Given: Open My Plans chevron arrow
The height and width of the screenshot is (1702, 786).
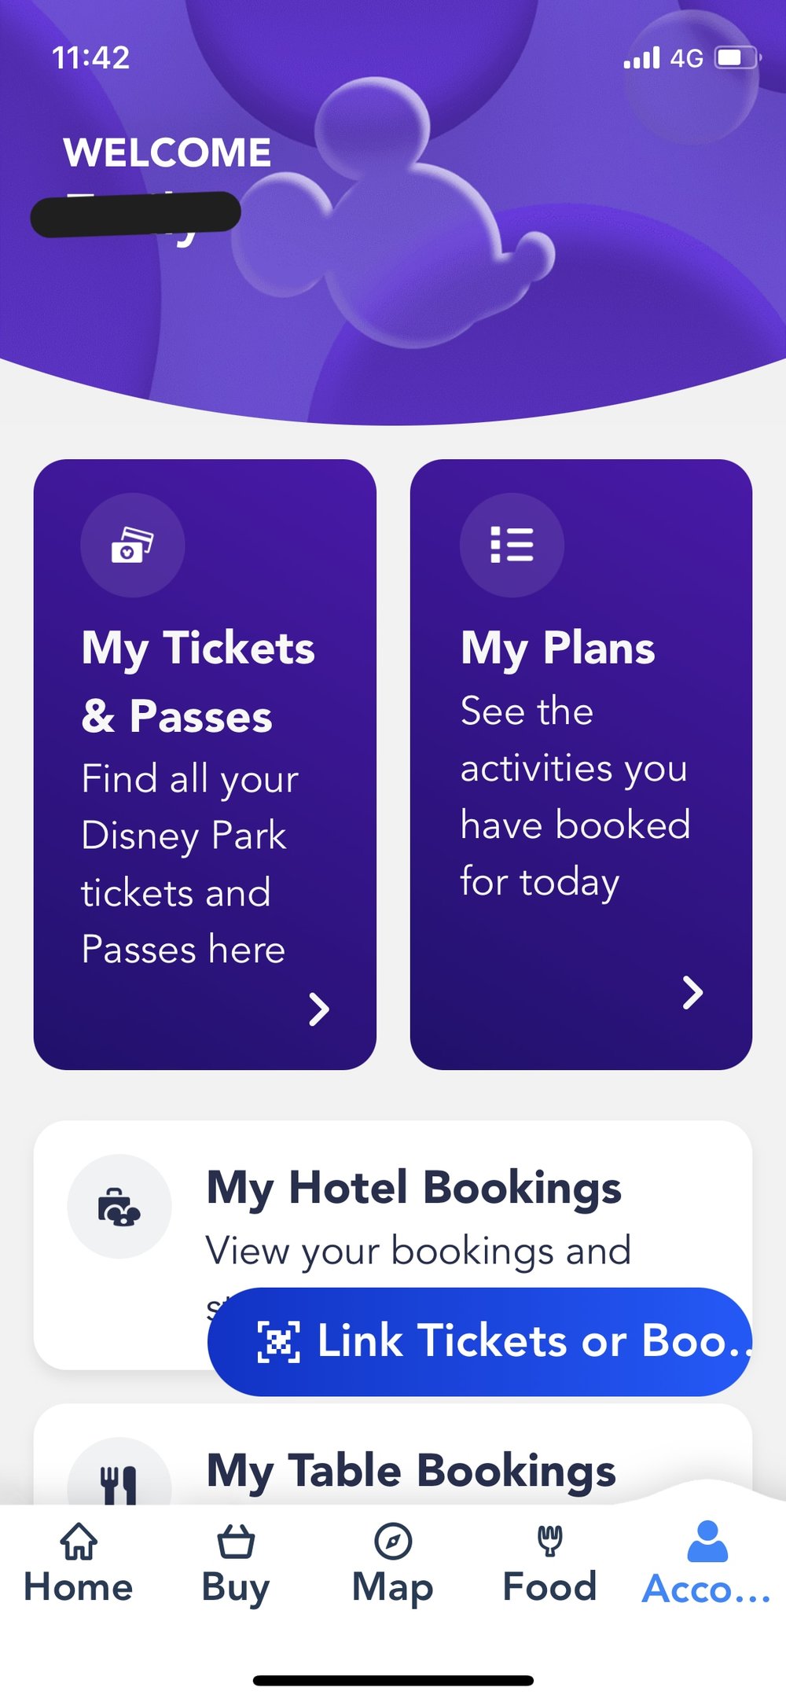Looking at the screenshot, I should (692, 992).
